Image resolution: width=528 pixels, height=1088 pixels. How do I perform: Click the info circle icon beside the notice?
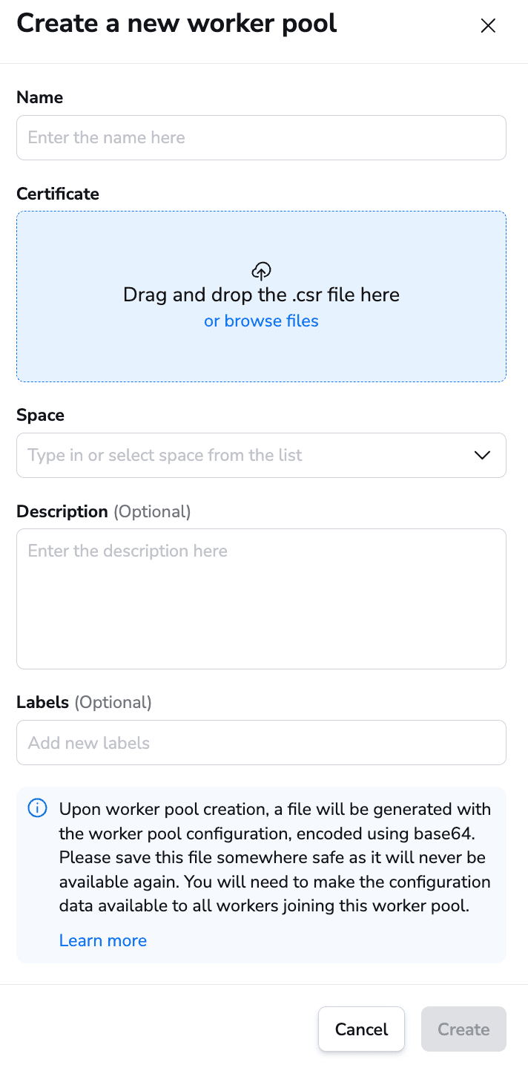pyautogui.click(x=37, y=808)
